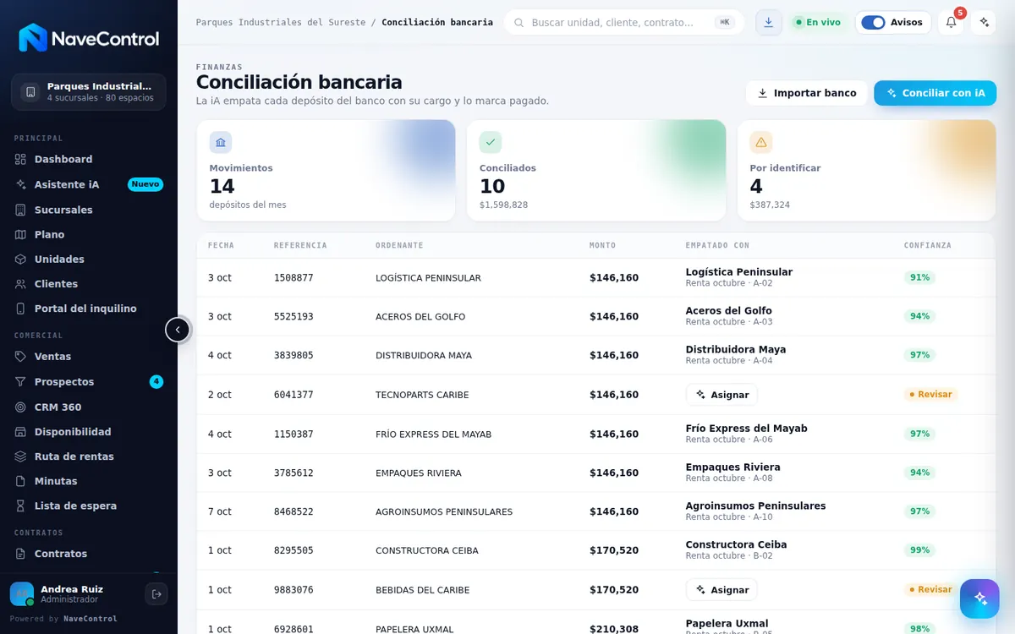Click the sparkle AI icon in top bar
The height and width of the screenshot is (634, 1015).
[x=983, y=22]
